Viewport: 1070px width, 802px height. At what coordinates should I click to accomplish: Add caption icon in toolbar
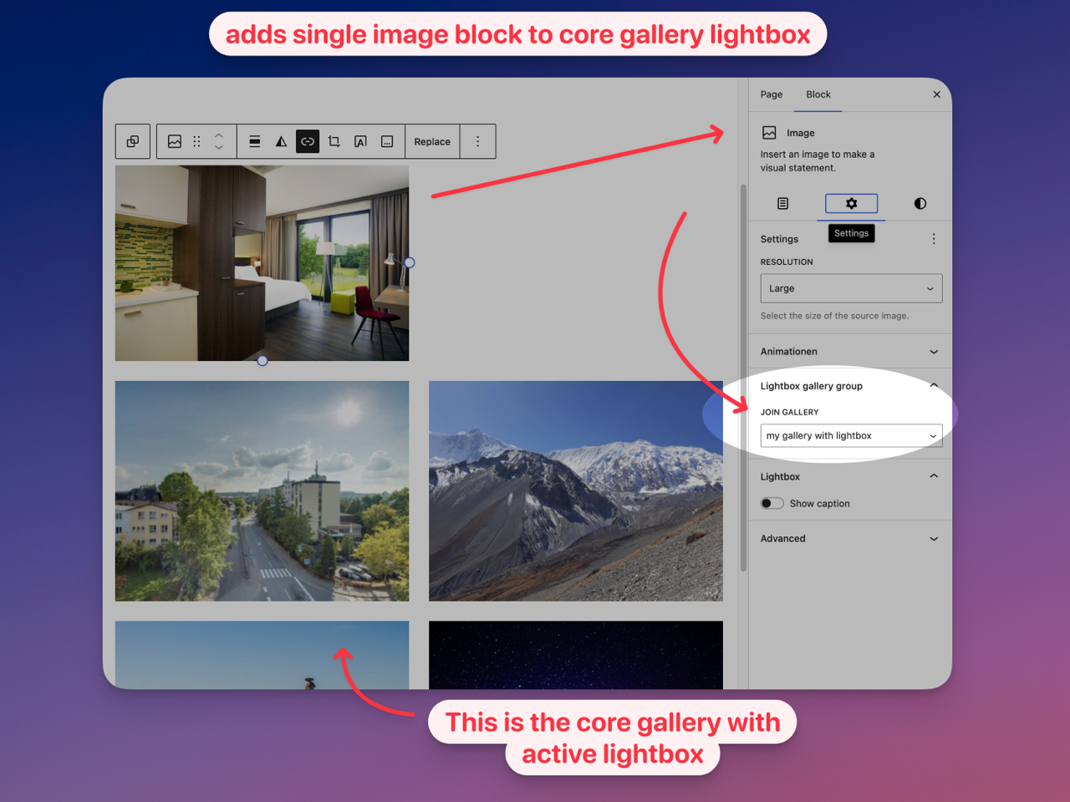click(x=387, y=141)
